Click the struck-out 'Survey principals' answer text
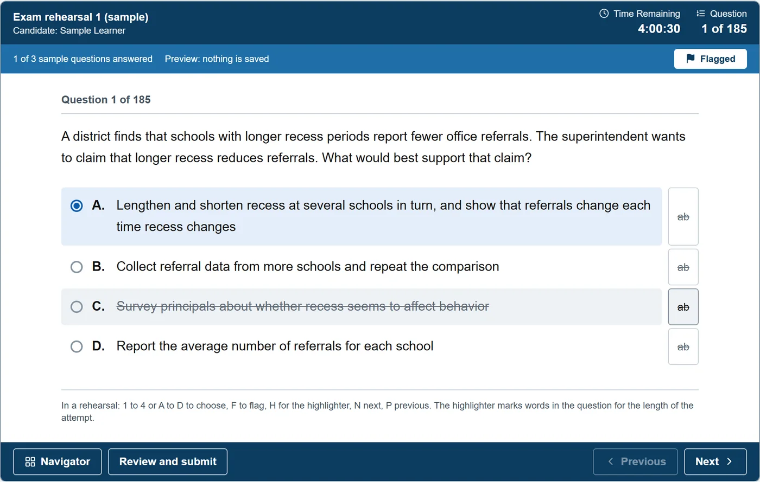This screenshot has height=482, width=760. (303, 307)
